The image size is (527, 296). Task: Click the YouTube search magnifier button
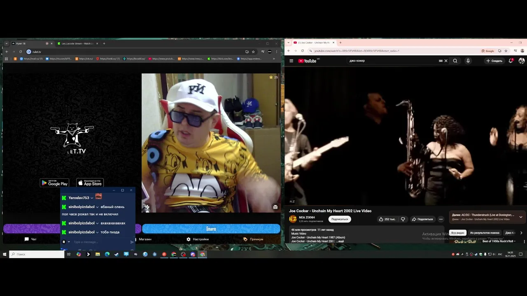coord(455,61)
